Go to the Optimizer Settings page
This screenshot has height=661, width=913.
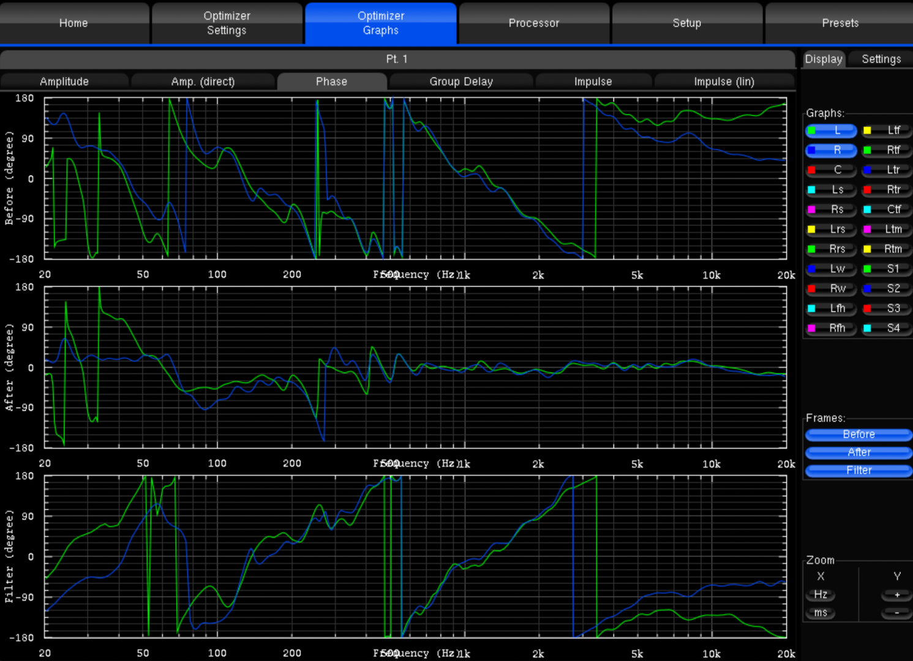tap(227, 23)
